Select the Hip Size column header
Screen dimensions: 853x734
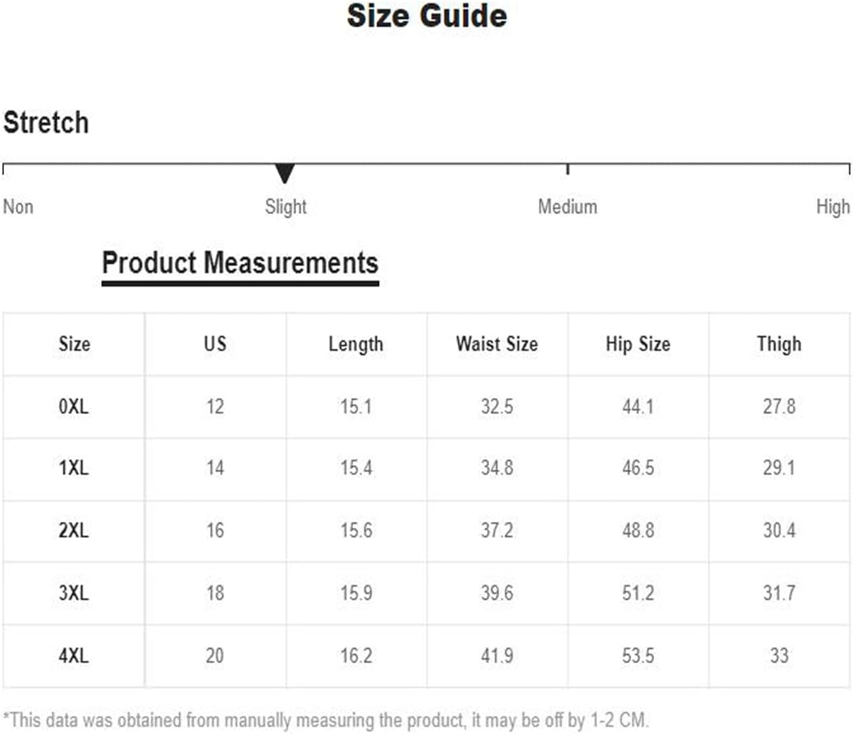tap(638, 344)
